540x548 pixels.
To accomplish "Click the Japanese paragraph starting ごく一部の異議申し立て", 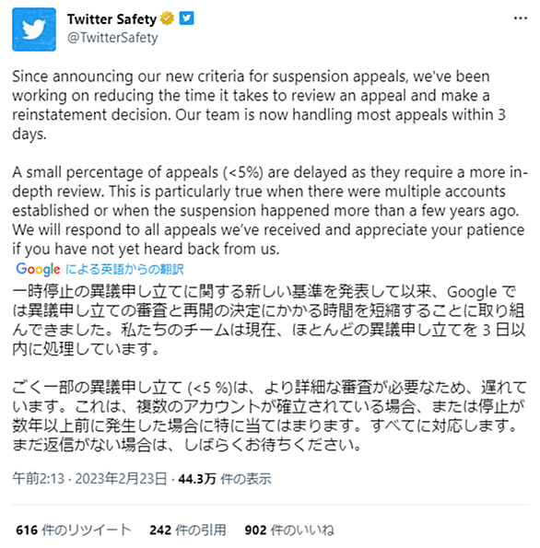I will 269,416.
